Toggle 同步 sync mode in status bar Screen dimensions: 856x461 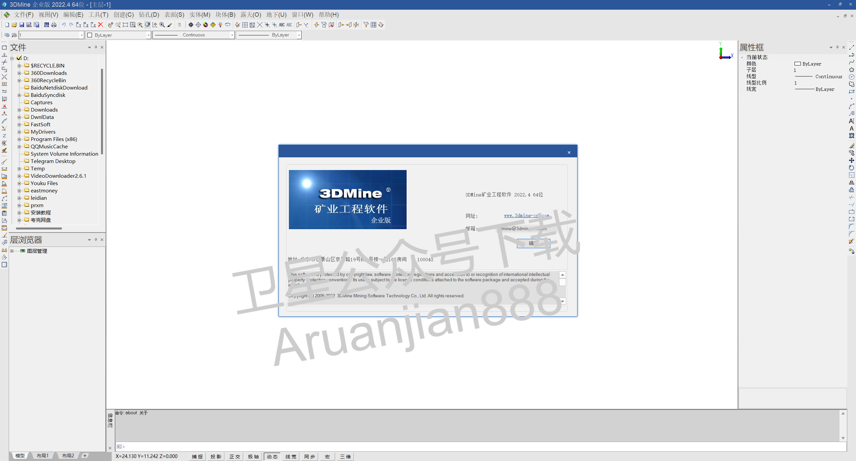point(310,457)
